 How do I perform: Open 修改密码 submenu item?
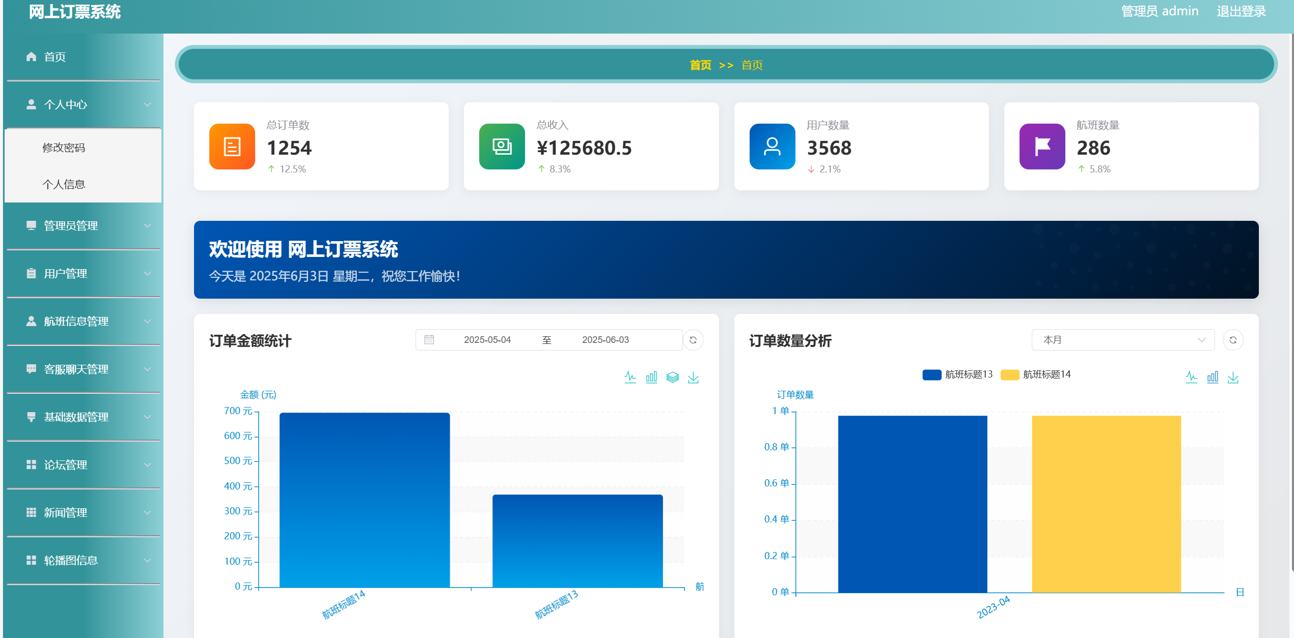[64, 148]
